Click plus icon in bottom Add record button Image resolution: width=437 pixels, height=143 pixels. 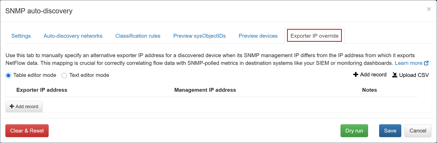click(12, 106)
